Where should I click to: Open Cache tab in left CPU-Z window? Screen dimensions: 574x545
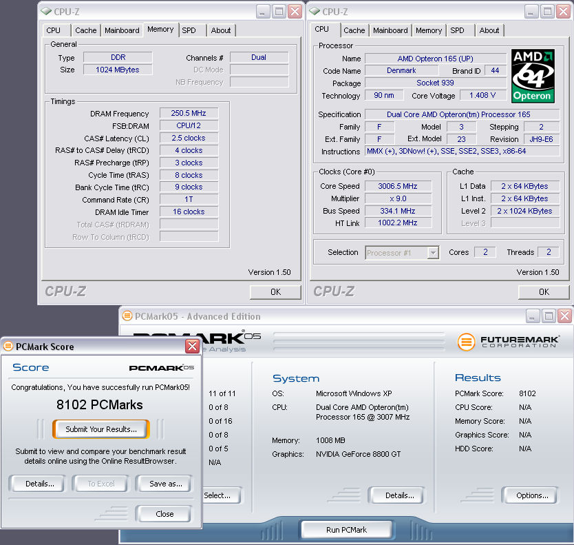(x=86, y=30)
